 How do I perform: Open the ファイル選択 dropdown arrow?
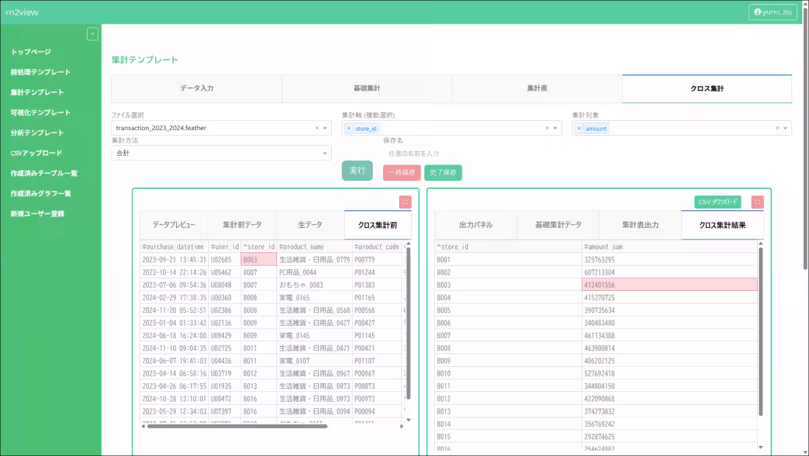(x=325, y=128)
